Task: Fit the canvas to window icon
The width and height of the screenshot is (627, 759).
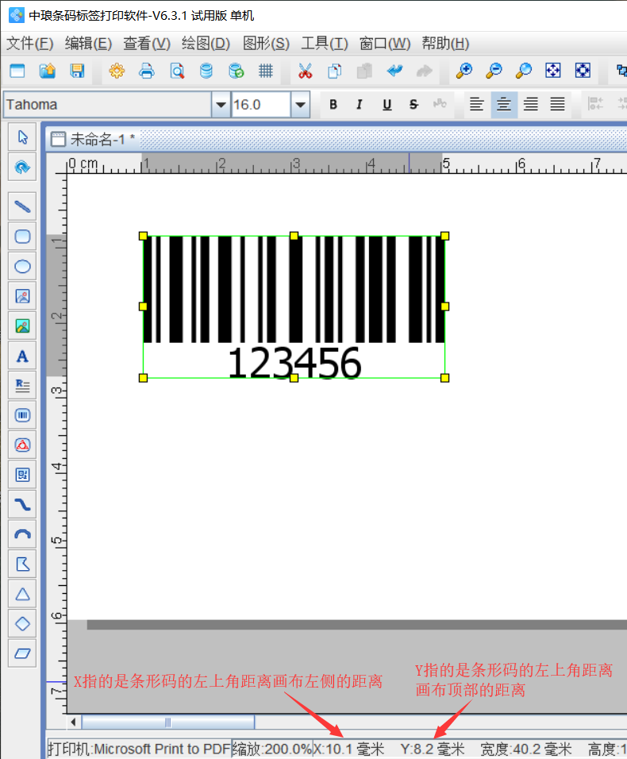Action: point(553,71)
